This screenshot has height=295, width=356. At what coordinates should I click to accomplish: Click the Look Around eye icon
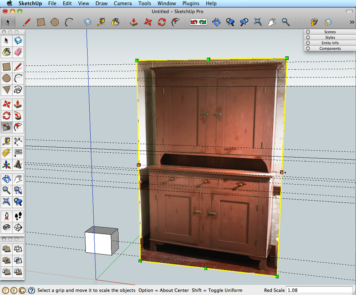tap(6, 227)
